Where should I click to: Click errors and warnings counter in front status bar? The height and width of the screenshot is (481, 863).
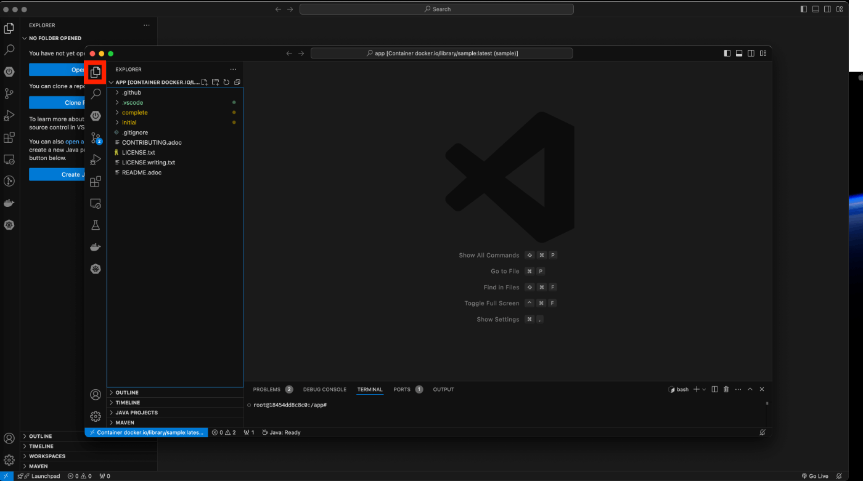coord(224,432)
